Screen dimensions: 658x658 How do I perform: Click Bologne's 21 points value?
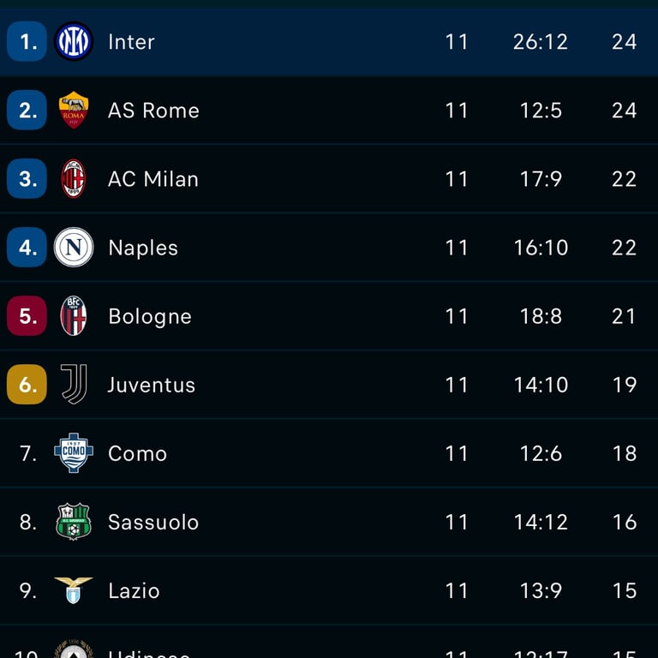[625, 316]
